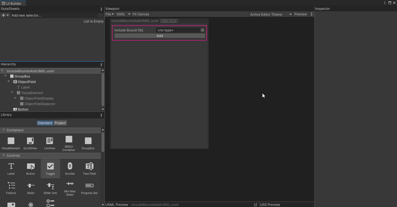Expand ObjectFieldDisplay in the Hierarchy

tap(15, 98)
